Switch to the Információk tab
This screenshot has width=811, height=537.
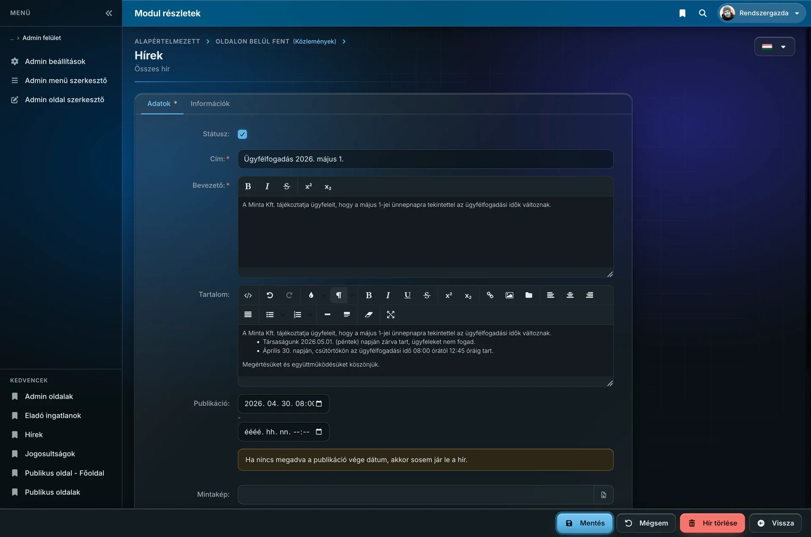pos(210,104)
